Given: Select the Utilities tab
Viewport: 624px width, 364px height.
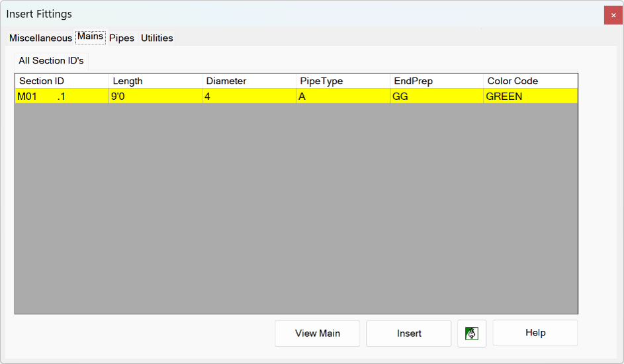Looking at the screenshot, I should coord(157,38).
